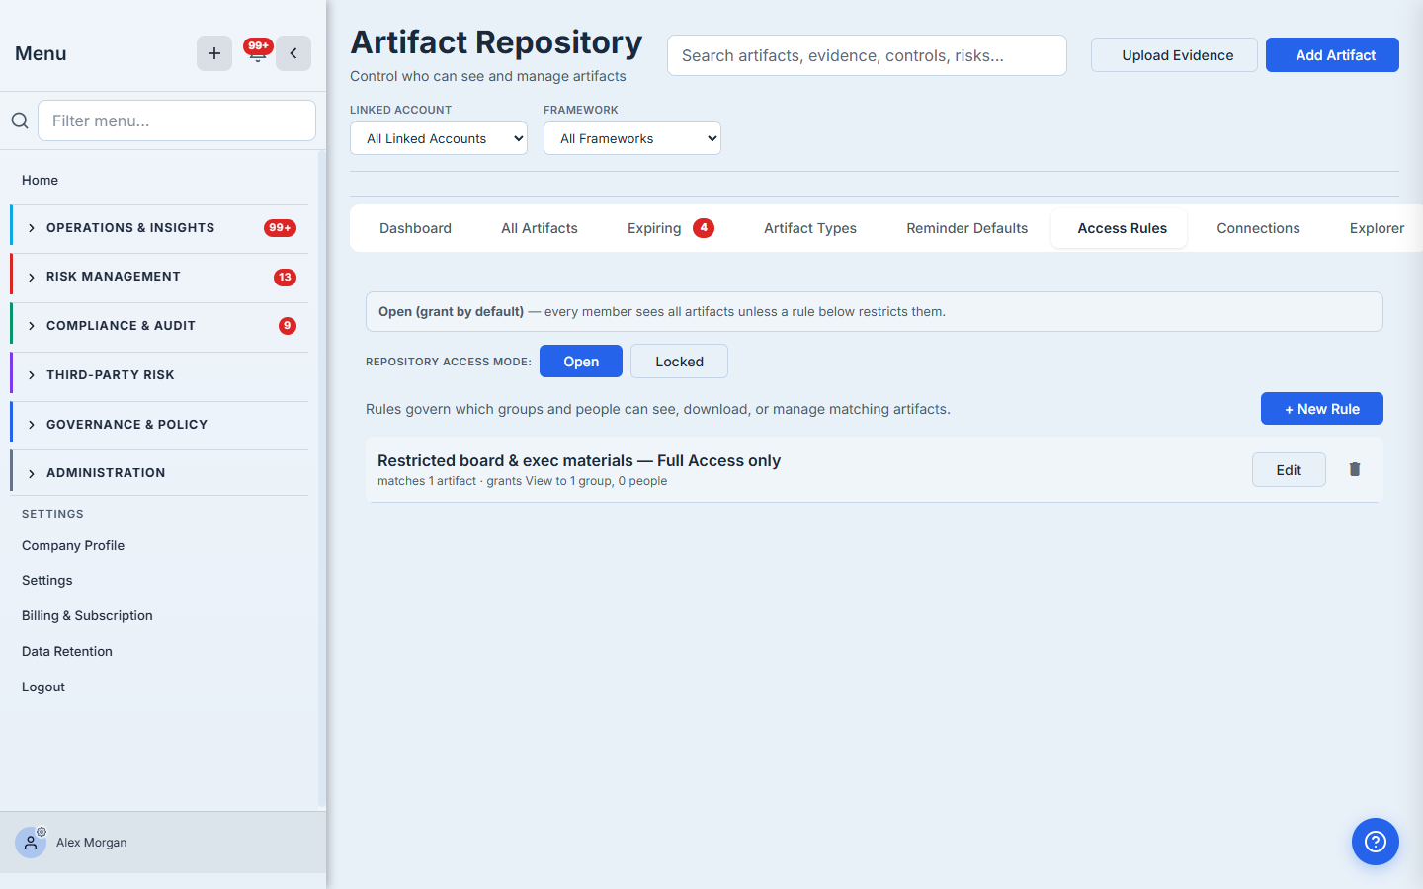Open the notifications bell with 99+ badge
Screen dimensions: 1423x889
[x=257, y=52]
